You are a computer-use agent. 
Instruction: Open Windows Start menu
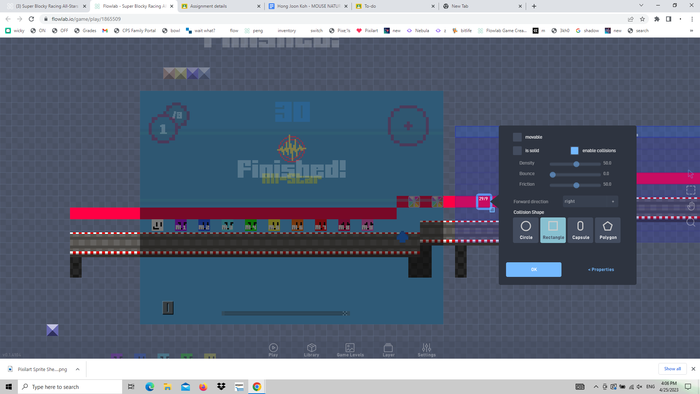click(9, 387)
